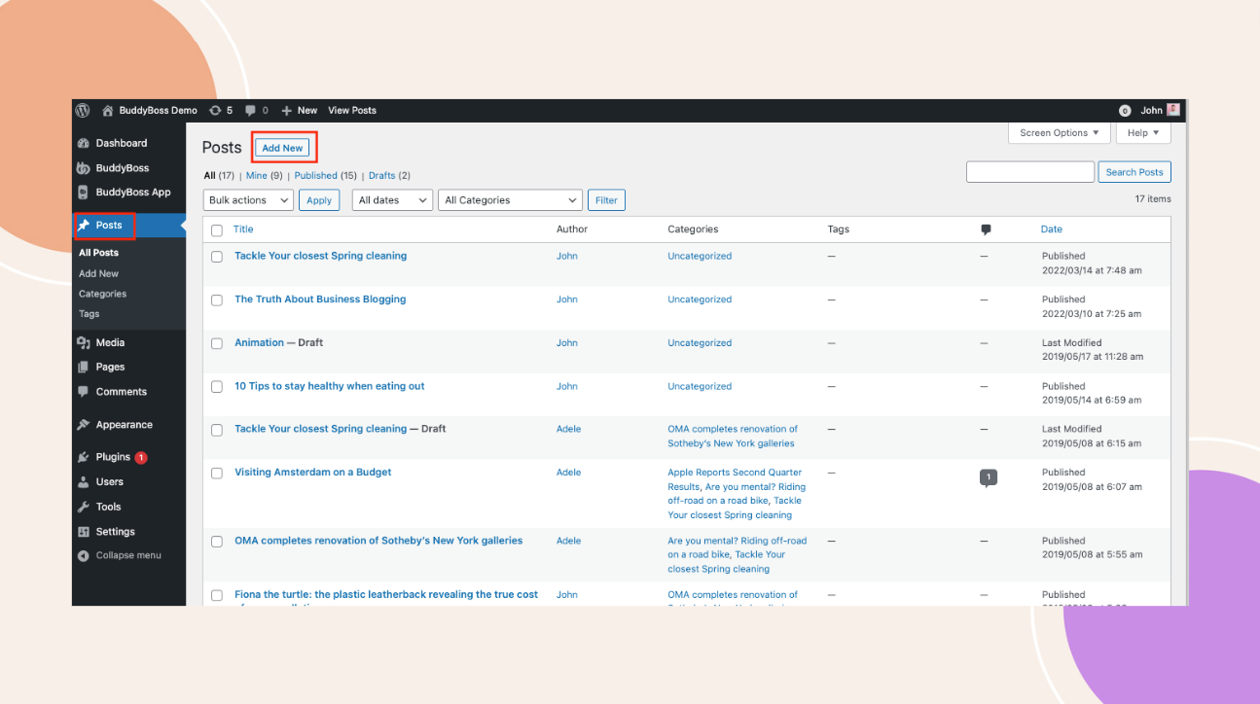
Task: Click View Posts in admin bar
Action: click(x=352, y=111)
